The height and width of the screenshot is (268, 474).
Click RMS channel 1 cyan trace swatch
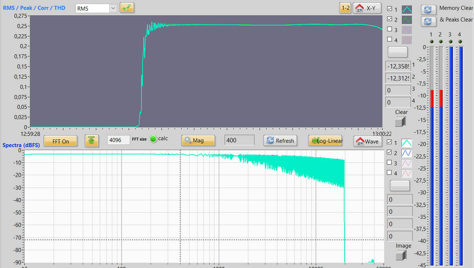(x=407, y=9)
